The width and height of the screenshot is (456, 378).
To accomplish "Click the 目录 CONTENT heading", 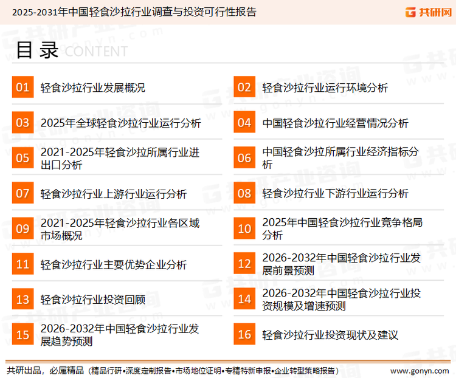I will coord(71,51).
